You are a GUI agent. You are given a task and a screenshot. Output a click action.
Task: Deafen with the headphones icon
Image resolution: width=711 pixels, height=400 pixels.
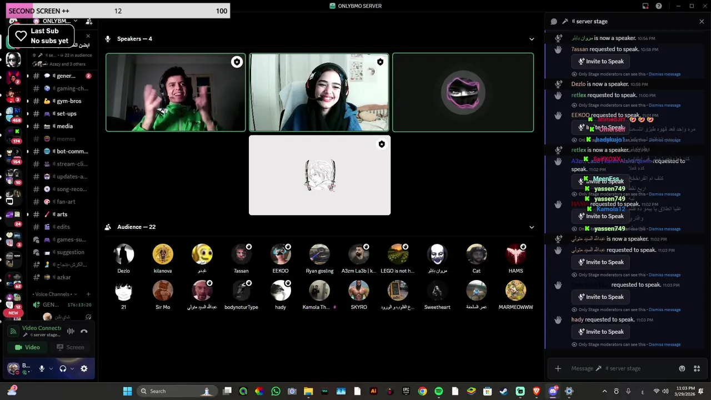tap(63, 368)
